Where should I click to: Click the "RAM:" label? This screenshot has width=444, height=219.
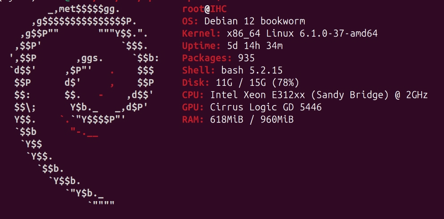pyautogui.click(x=193, y=119)
